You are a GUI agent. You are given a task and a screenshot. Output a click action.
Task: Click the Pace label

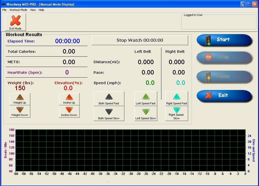(x=99, y=72)
